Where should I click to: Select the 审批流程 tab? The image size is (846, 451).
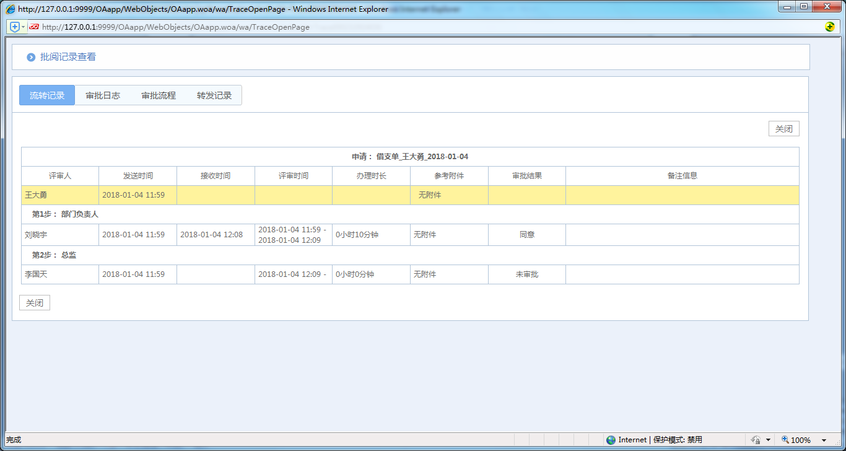(159, 95)
